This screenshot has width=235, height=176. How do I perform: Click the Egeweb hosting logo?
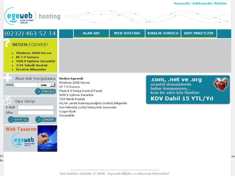click(32, 16)
